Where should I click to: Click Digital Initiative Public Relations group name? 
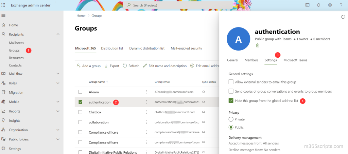click(113, 152)
